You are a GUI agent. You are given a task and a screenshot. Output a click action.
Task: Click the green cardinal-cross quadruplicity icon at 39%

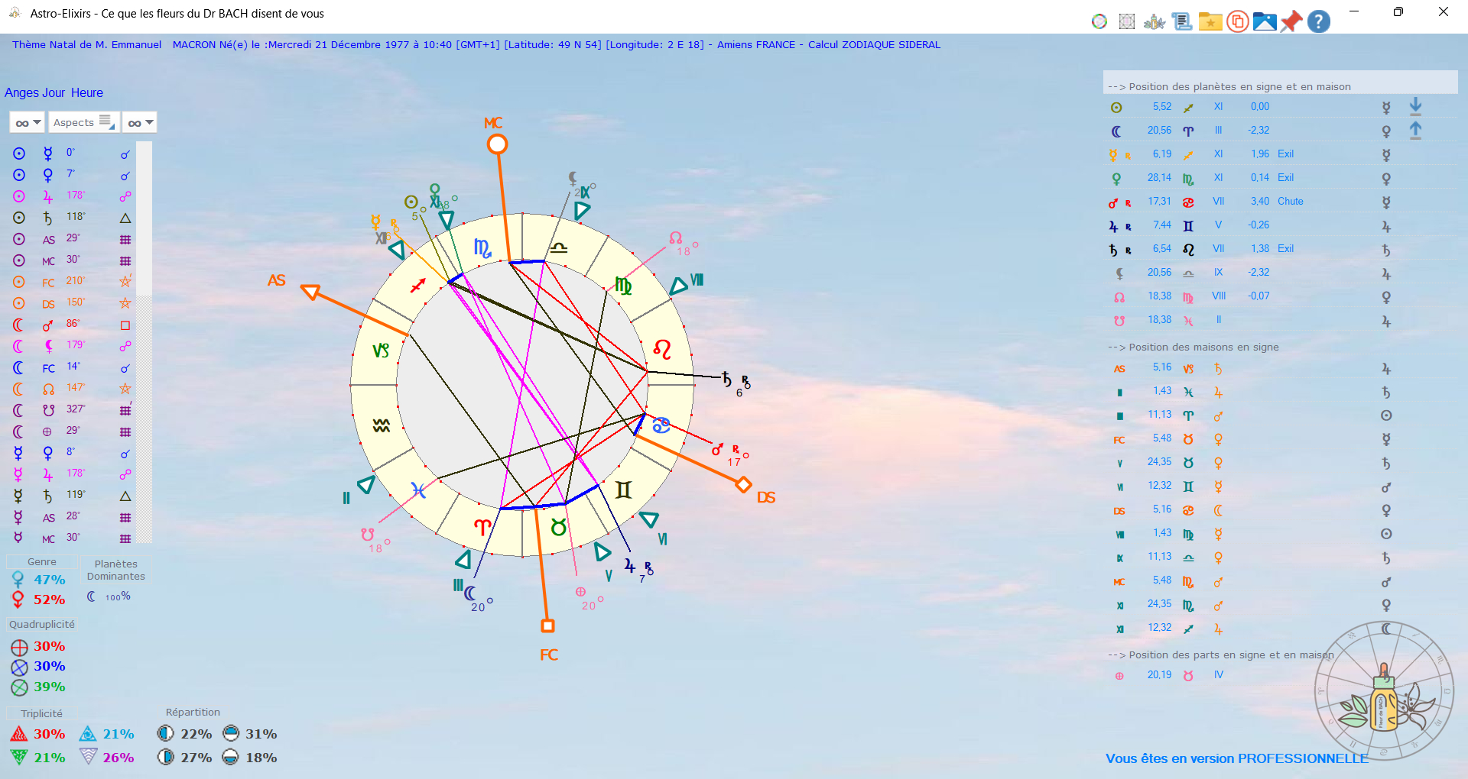pyautogui.click(x=19, y=687)
